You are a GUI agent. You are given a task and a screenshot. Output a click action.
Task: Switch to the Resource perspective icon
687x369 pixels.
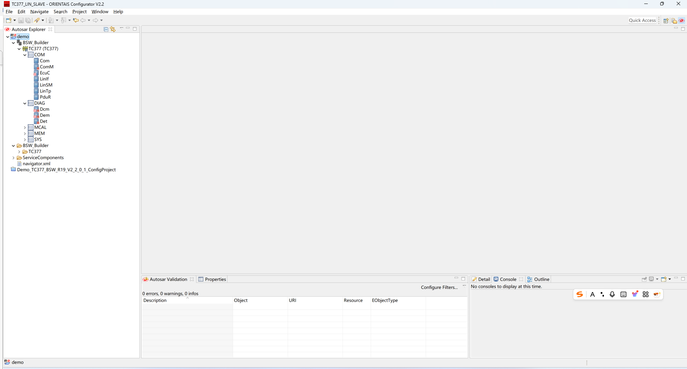[x=674, y=21]
